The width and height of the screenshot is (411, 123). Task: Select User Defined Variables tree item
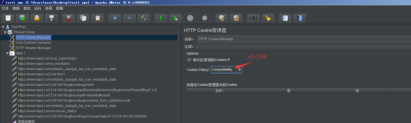(34, 43)
